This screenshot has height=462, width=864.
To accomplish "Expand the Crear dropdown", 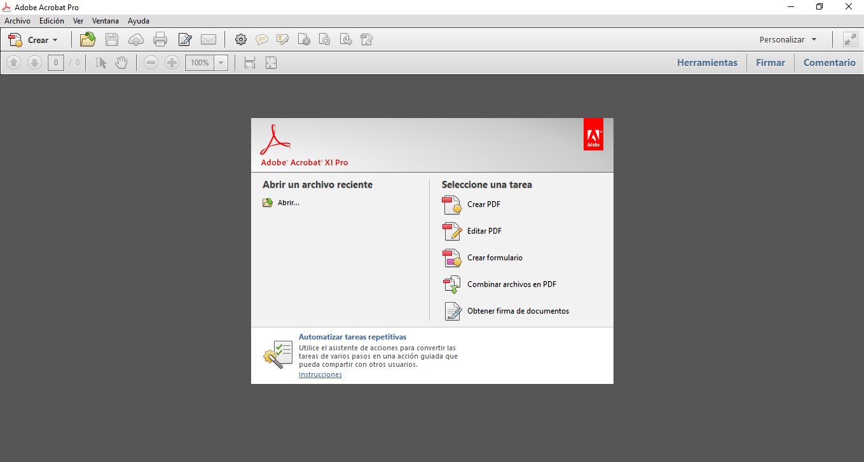I will click(38, 39).
